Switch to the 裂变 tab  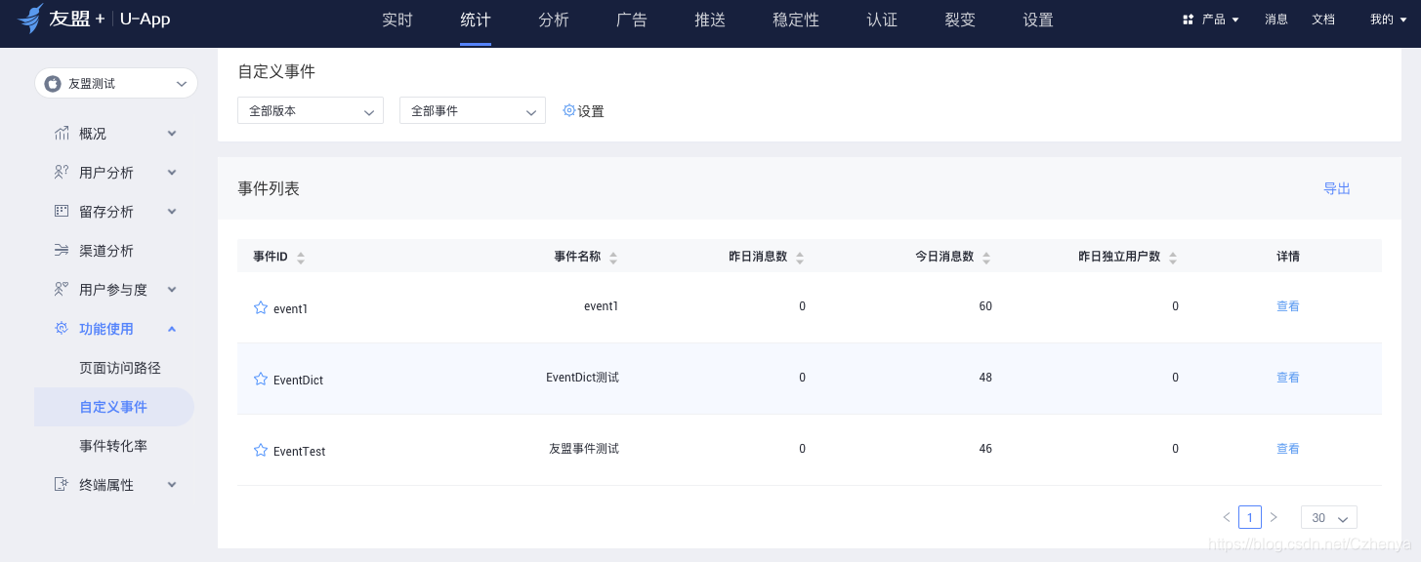960,20
